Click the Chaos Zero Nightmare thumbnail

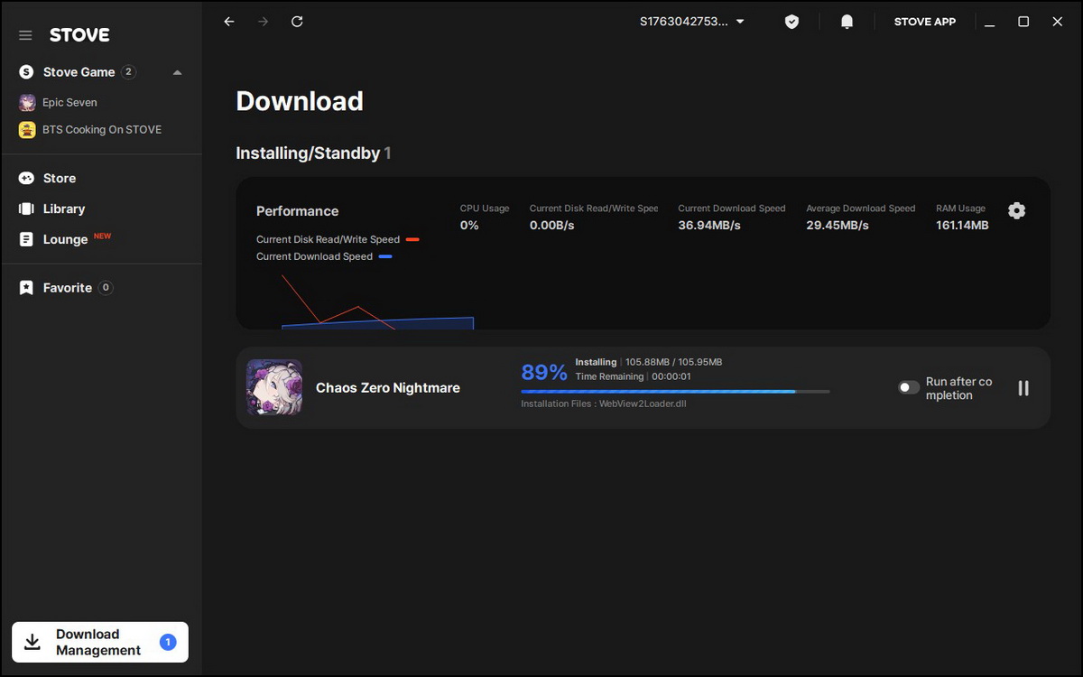(274, 387)
